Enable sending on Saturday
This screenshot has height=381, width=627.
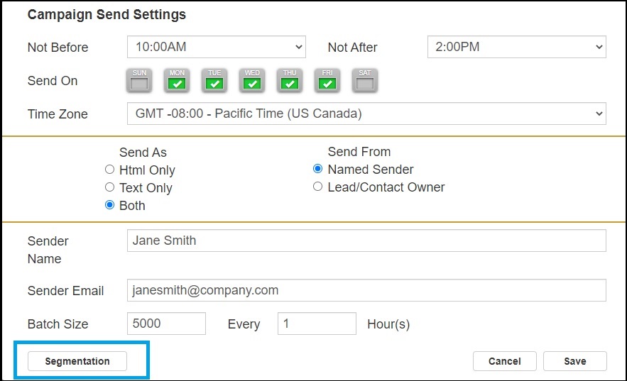364,82
